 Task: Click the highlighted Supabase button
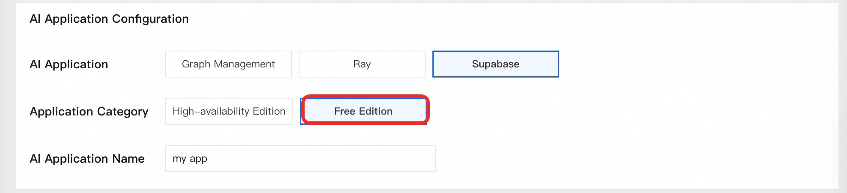495,64
